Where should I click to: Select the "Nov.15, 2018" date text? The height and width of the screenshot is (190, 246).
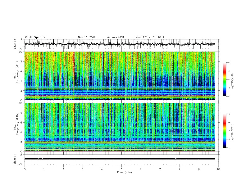(x=87, y=37)
